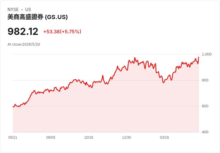Click the 10/16 date axis label
Viewport: 220px width, 153px height.
[88, 137]
